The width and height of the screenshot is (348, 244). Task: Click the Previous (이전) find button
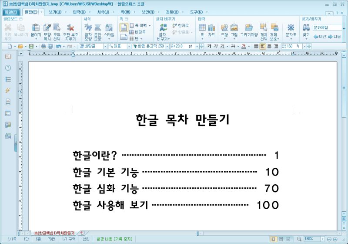(320, 37)
